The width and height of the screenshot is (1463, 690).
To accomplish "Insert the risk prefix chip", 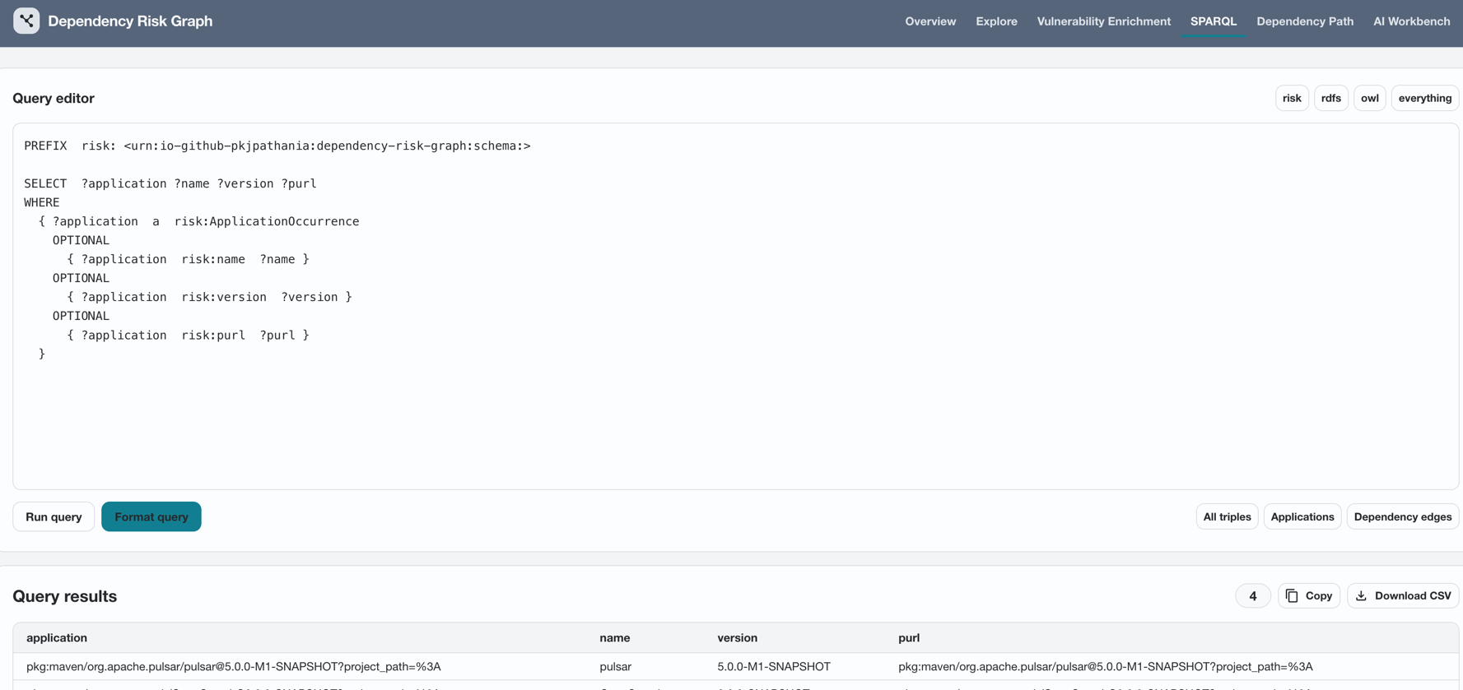I will click(1292, 98).
